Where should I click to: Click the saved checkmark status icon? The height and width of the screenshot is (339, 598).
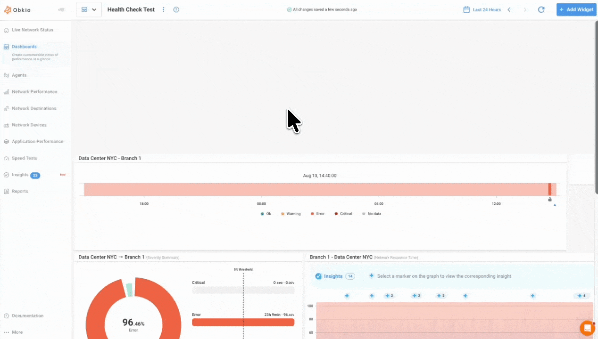[289, 9]
